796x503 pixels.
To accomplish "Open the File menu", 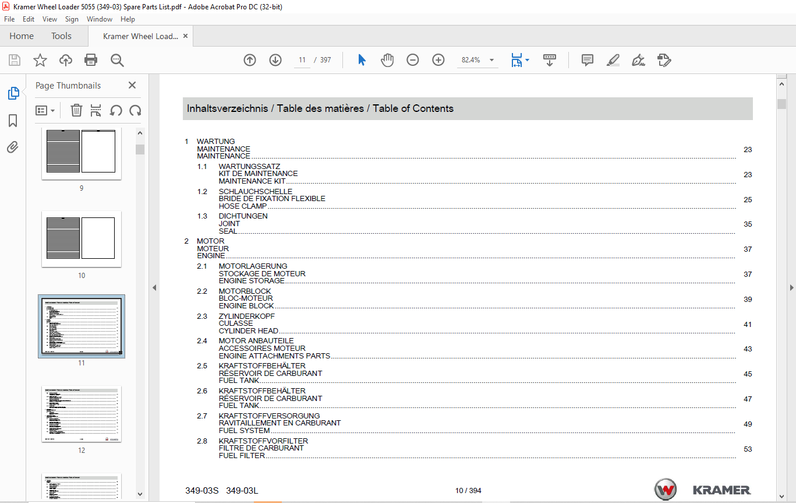I will point(9,19).
